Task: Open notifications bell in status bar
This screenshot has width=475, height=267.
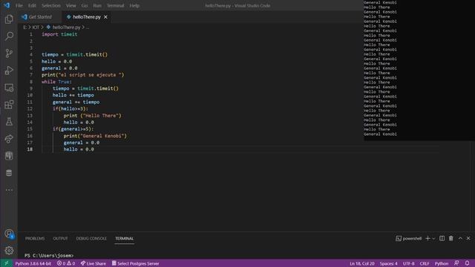Action: tap(467, 263)
